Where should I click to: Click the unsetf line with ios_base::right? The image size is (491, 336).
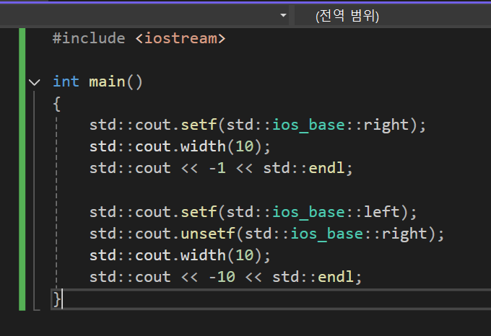[x=266, y=234]
